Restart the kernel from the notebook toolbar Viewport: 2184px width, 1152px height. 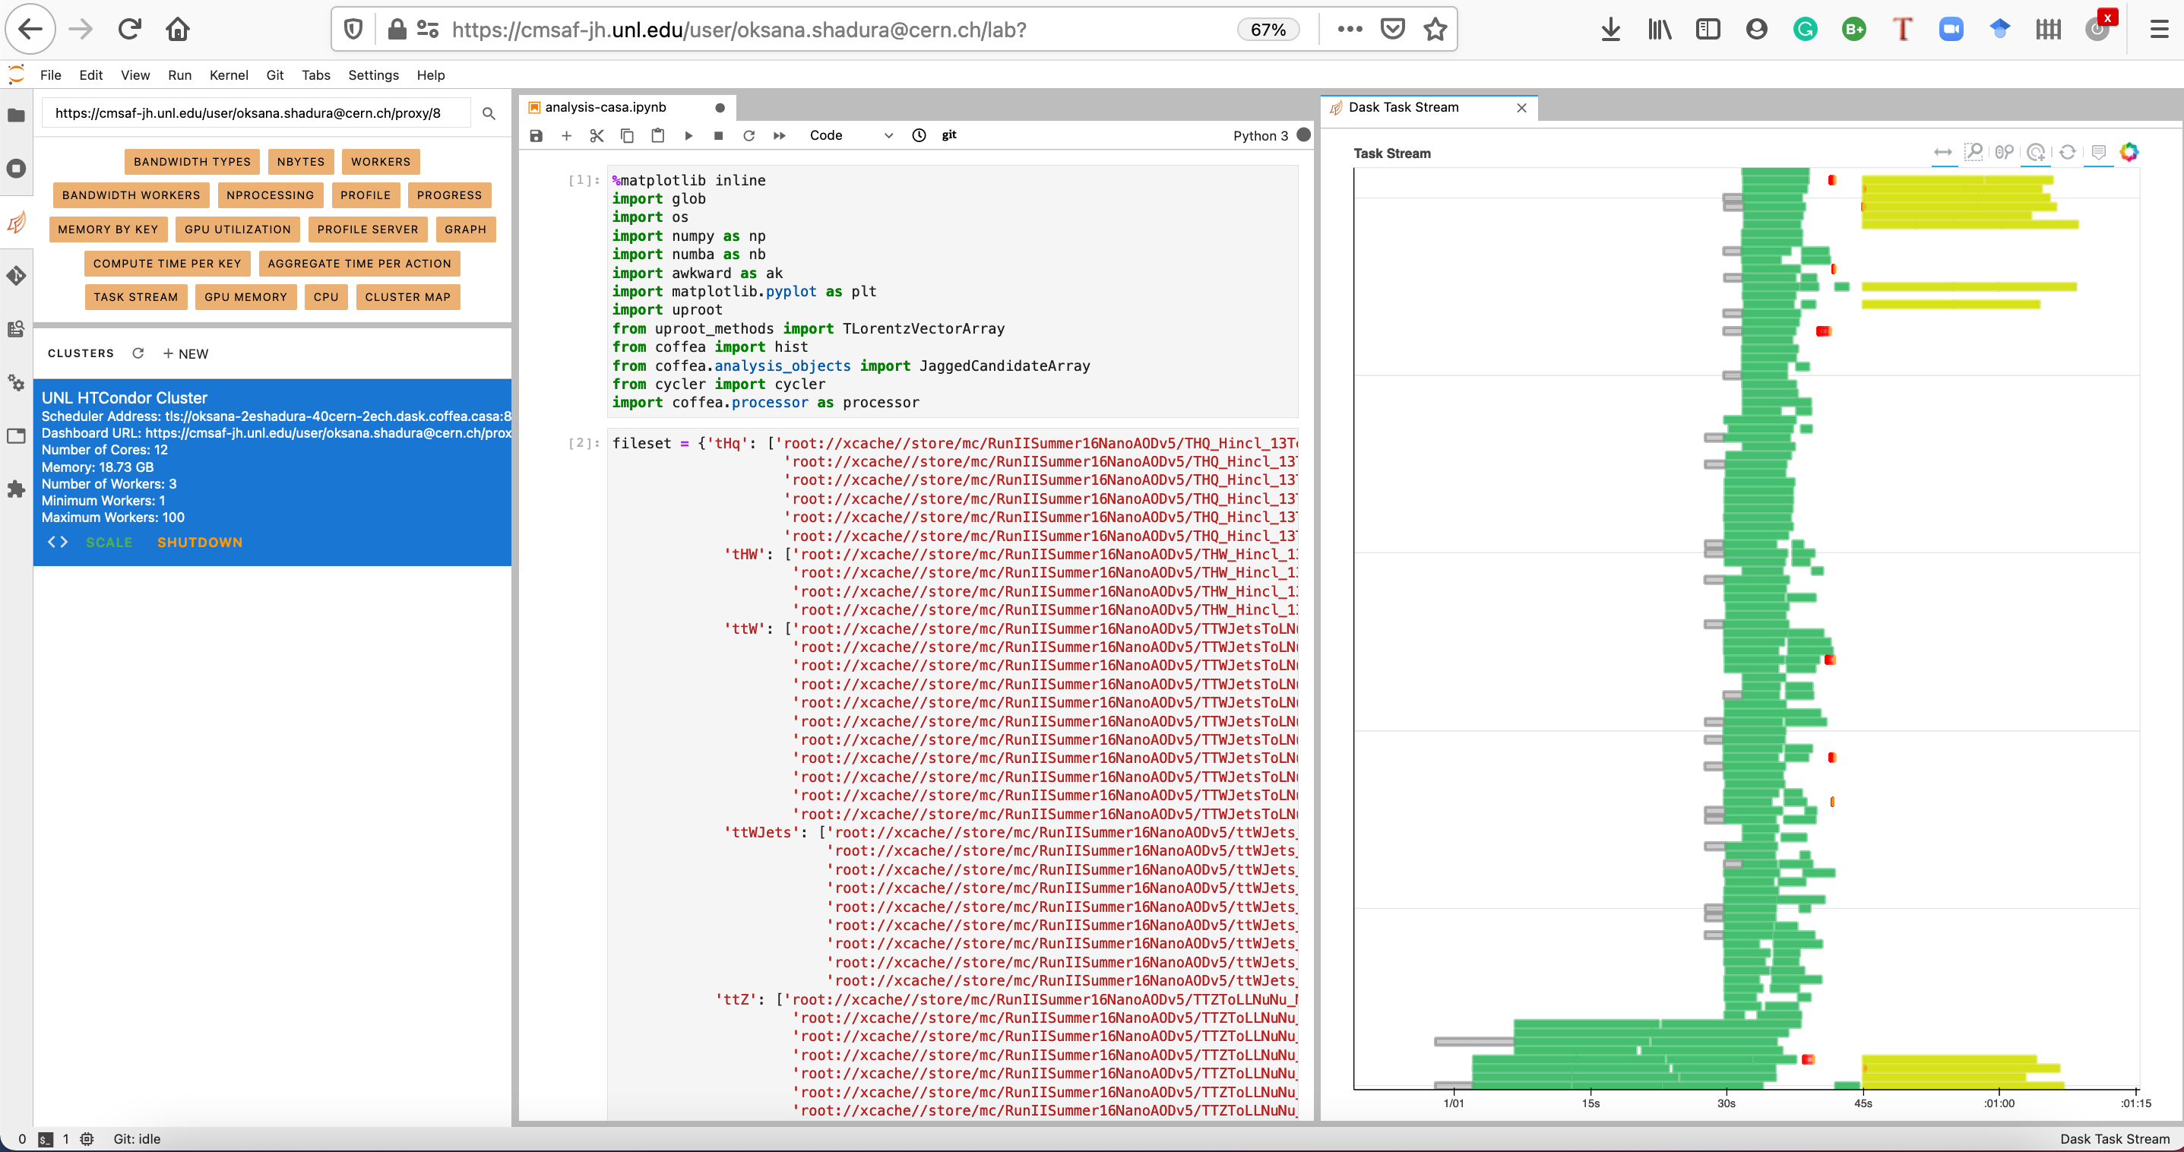(749, 135)
